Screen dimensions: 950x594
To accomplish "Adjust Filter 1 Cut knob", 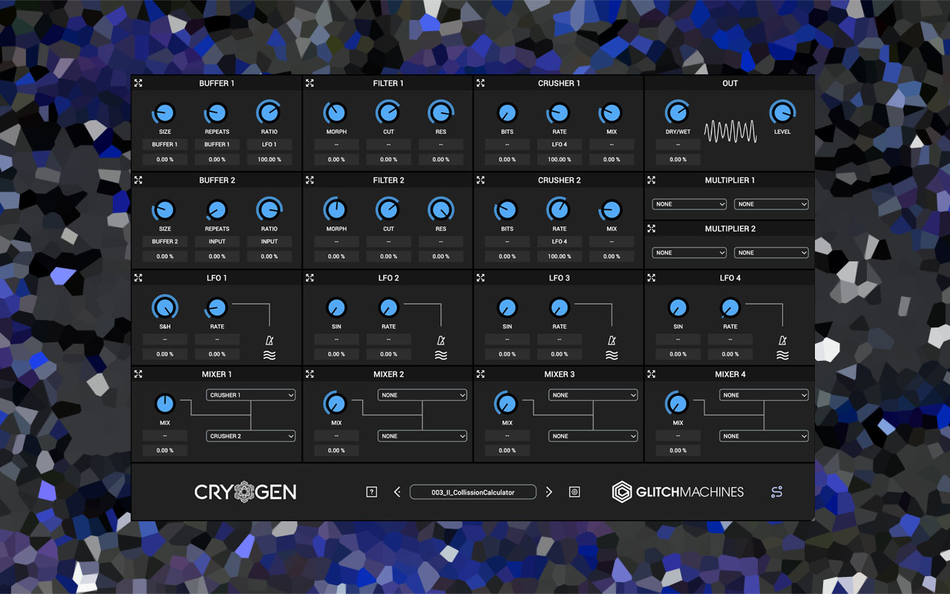I will (388, 113).
